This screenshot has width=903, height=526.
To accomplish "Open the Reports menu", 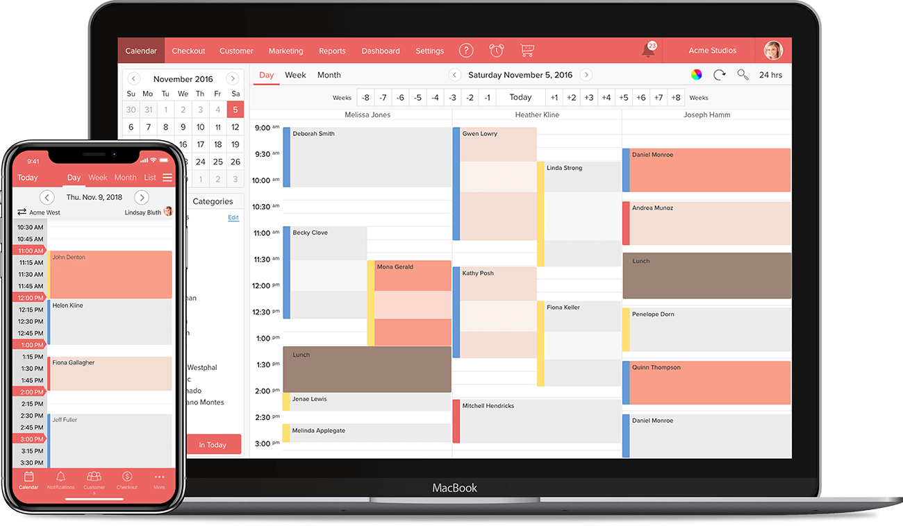I will (332, 51).
